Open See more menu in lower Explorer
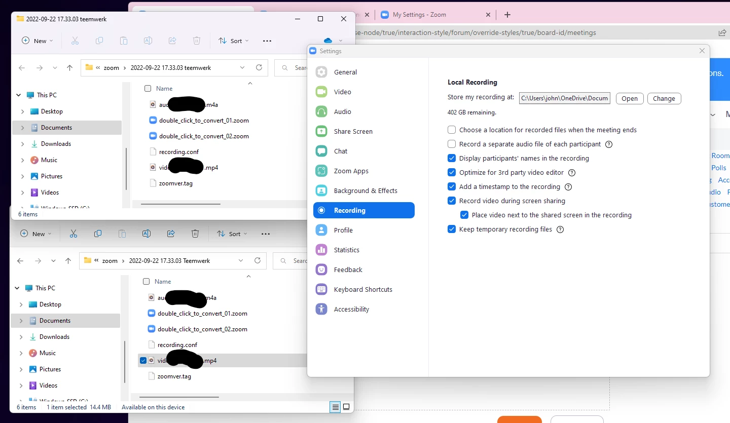Viewport: 730px width, 423px height. tap(266, 234)
